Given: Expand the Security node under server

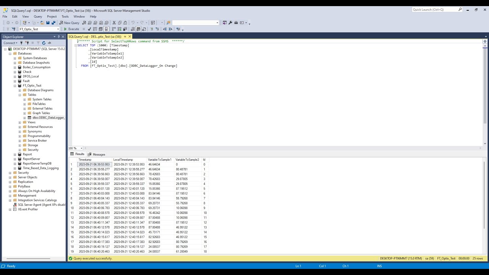Looking at the screenshot, I should (x=10, y=173).
